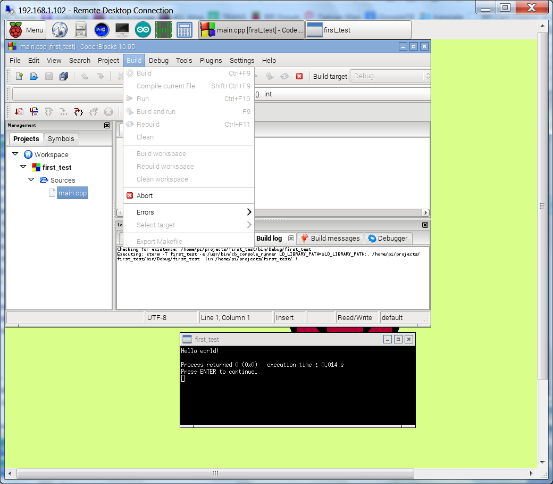The height and width of the screenshot is (484, 553).
Task: Launch the terminal monitor icon in panel
Action: (x=122, y=30)
